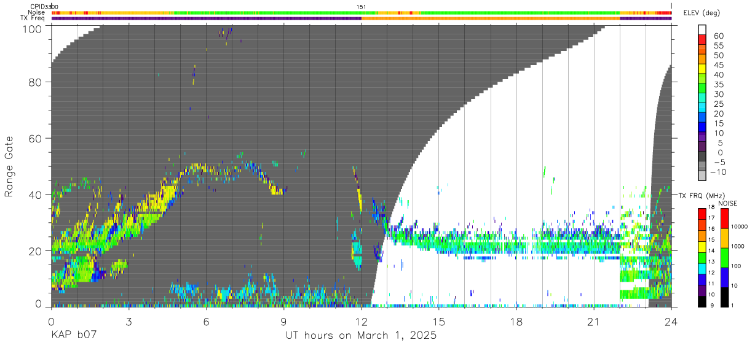This screenshot has height=348, width=755.
Task: Click the '60' tick on Range Gate axis
Action: point(36,138)
